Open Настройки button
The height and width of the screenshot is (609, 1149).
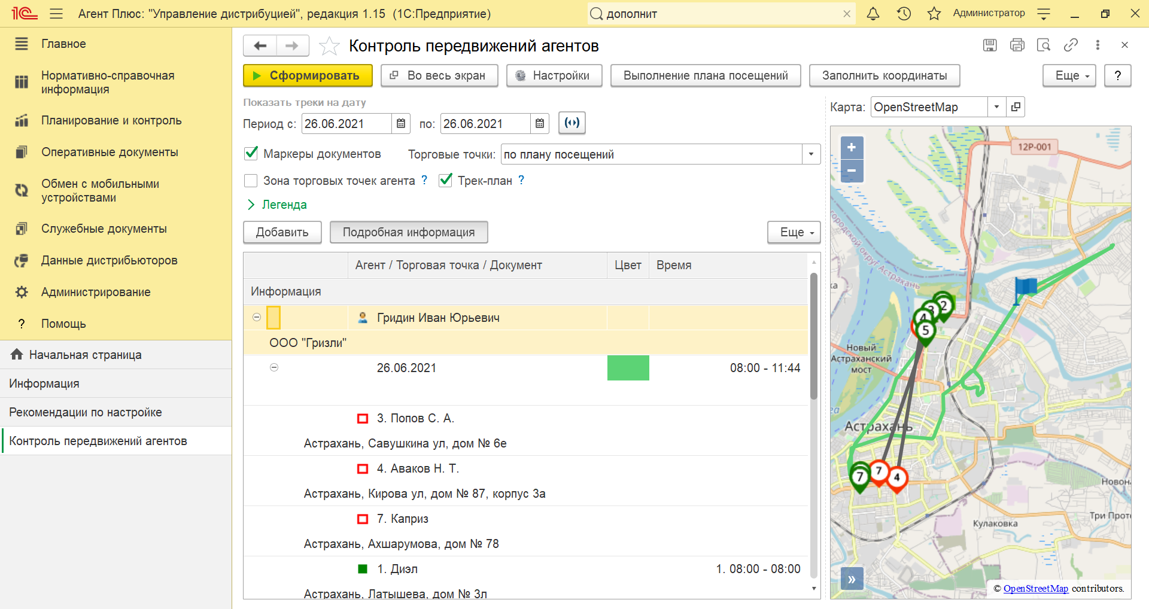click(554, 75)
